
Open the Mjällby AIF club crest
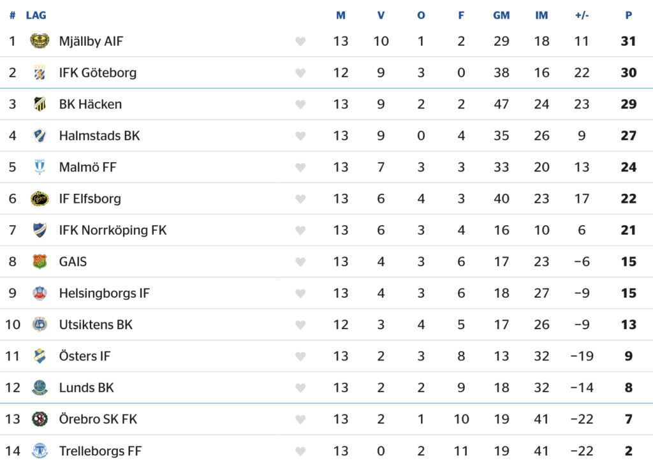40,41
